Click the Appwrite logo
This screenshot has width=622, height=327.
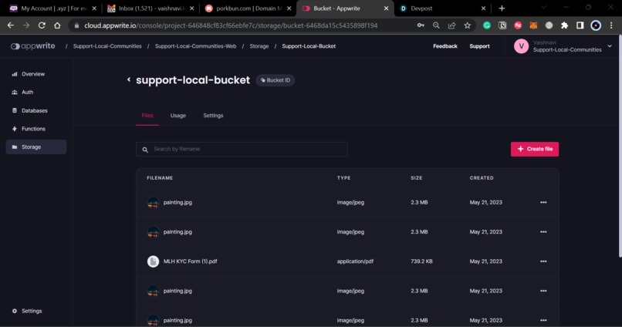[32, 46]
